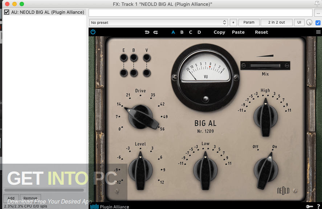Click the empty comment field above presets

pyautogui.click(x=200, y=13)
